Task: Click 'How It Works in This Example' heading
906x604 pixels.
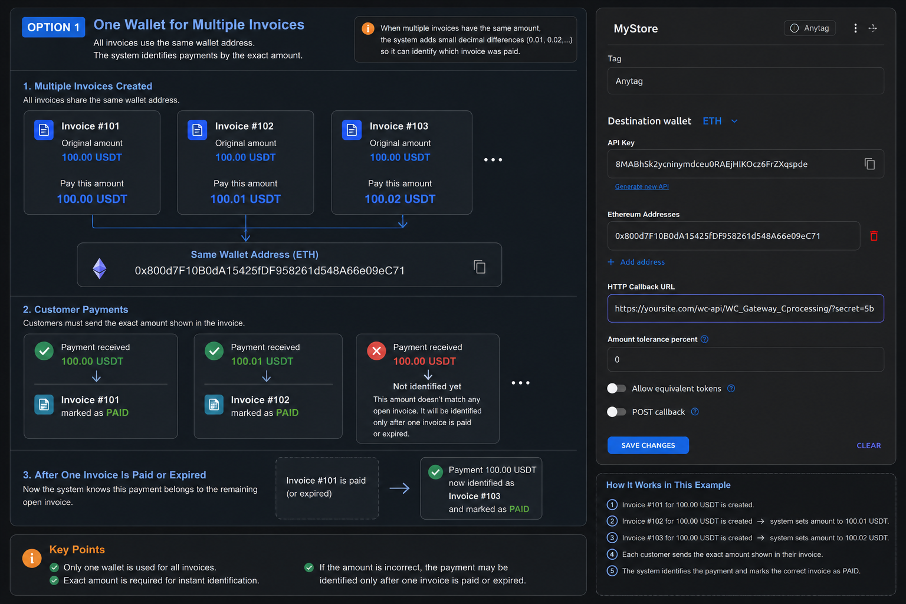Action: point(668,485)
